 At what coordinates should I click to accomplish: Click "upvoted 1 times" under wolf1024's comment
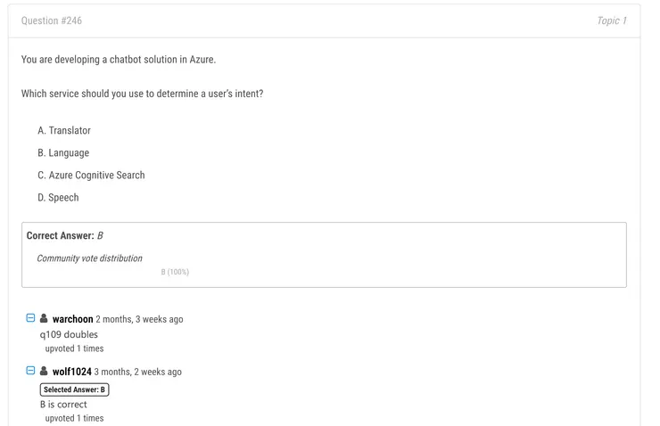74,418
